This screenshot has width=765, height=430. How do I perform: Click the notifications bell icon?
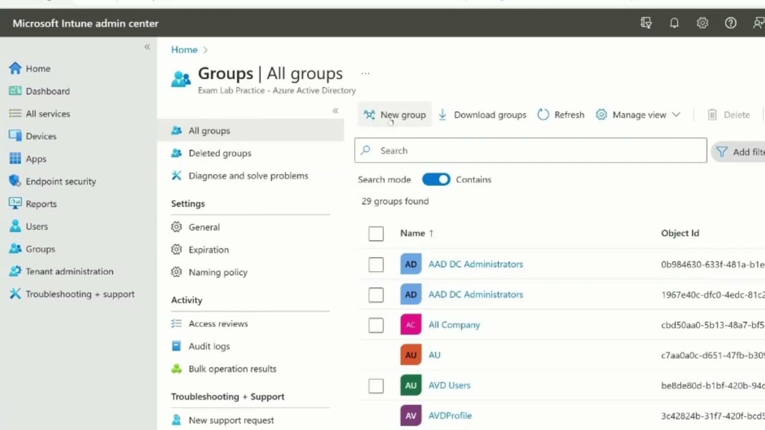coord(674,23)
